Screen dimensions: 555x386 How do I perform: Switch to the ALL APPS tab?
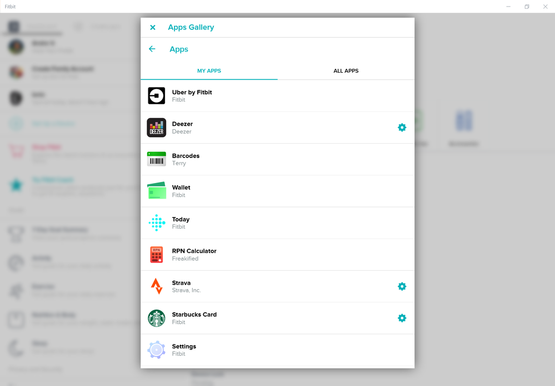346,70
